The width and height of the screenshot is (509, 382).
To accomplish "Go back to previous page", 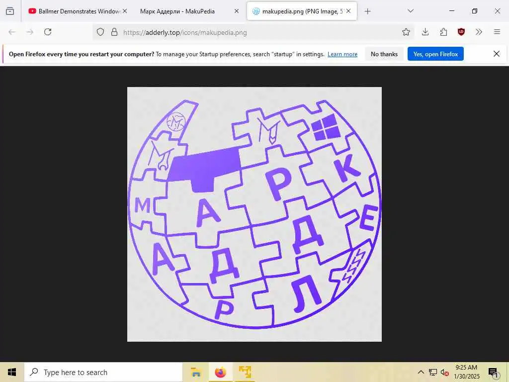I will point(12,32).
